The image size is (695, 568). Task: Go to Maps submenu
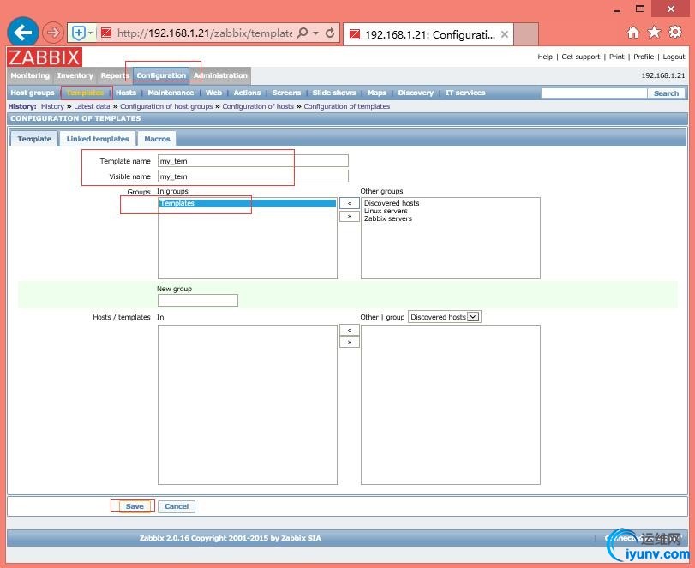point(377,93)
